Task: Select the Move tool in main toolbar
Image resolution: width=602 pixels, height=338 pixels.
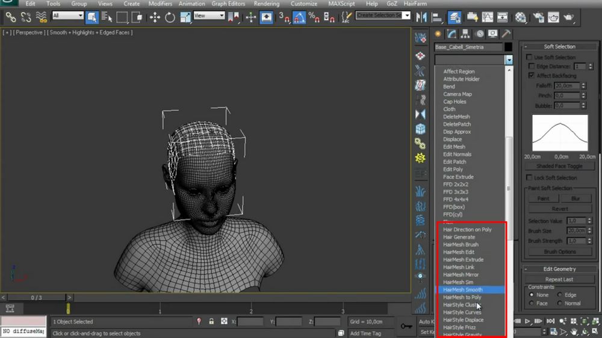Action: click(155, 17)
